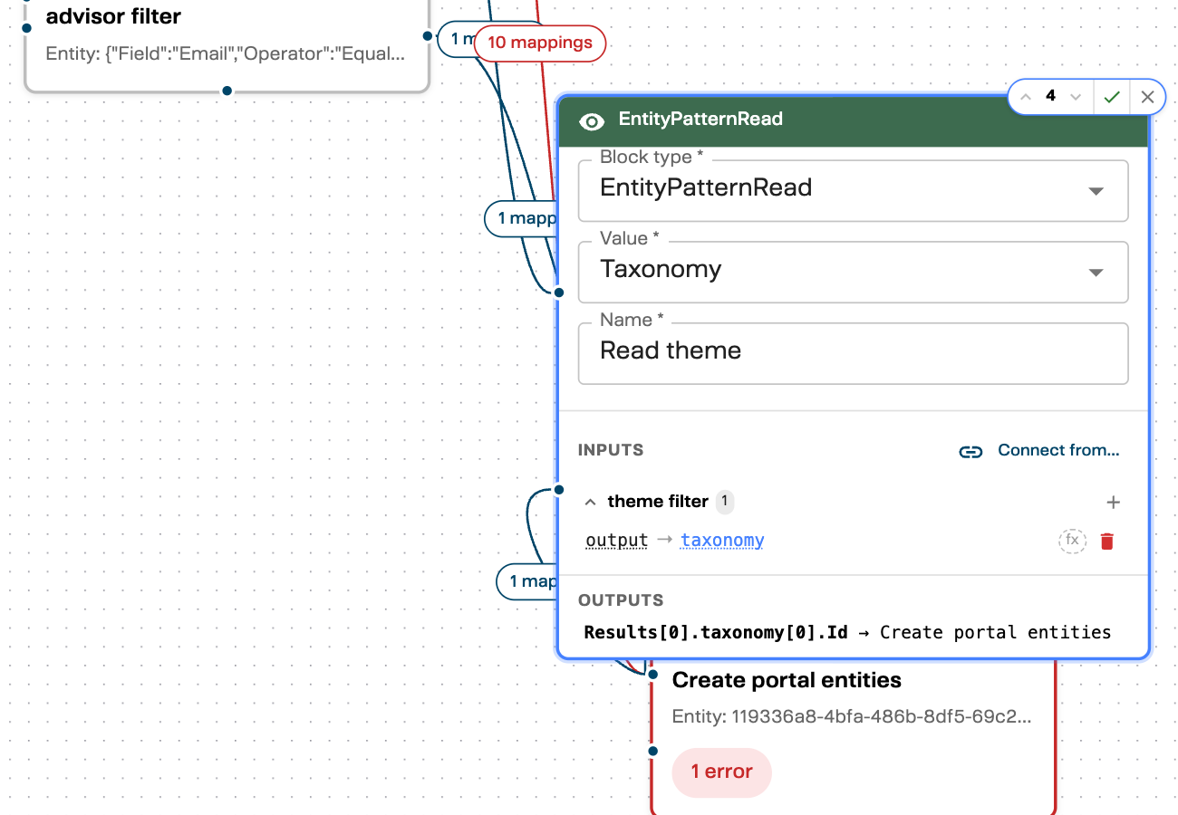Image resolution: width=1178 pixels, height=815 pixels.
Task: Click the chain link icon beside Connect from
Action: point(970,451)
